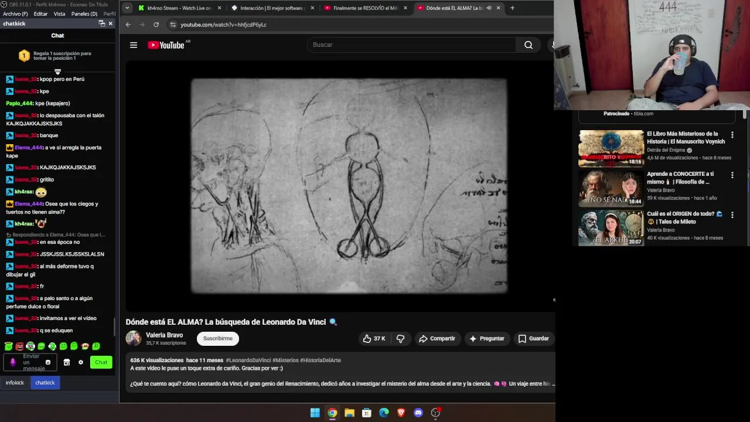The width and height of the screenshot is (750, 422).
Task: Open options for Manuscrito Voynich video
Action: (x=732, y=135)
